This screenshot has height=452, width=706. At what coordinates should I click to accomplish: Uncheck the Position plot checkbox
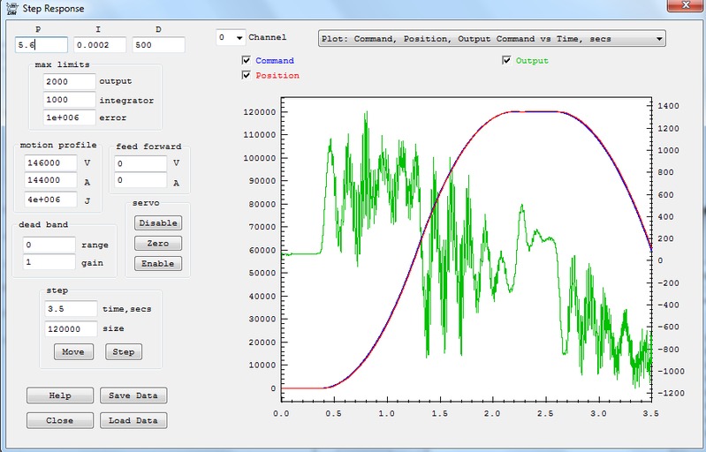[247, 76]
